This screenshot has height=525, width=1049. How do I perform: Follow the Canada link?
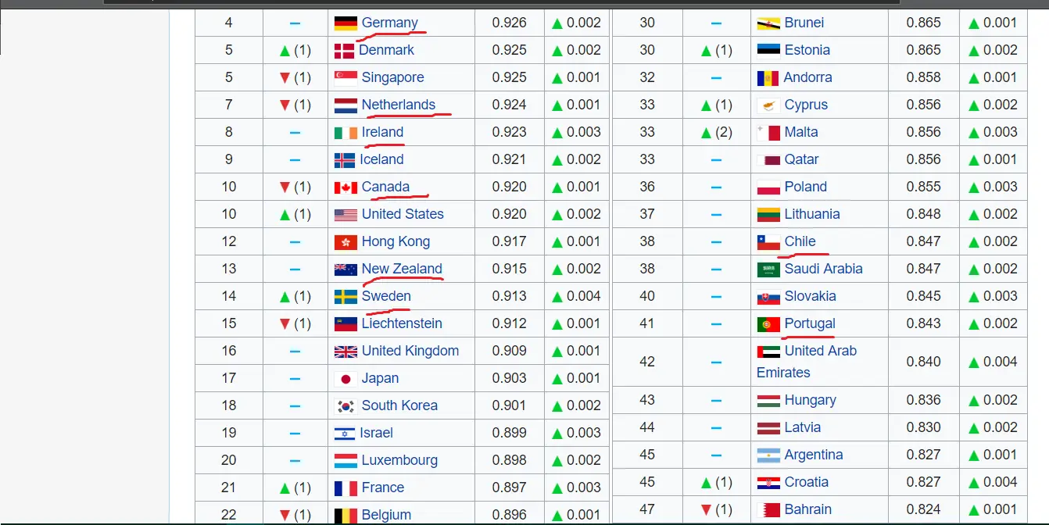coord(385,187)
